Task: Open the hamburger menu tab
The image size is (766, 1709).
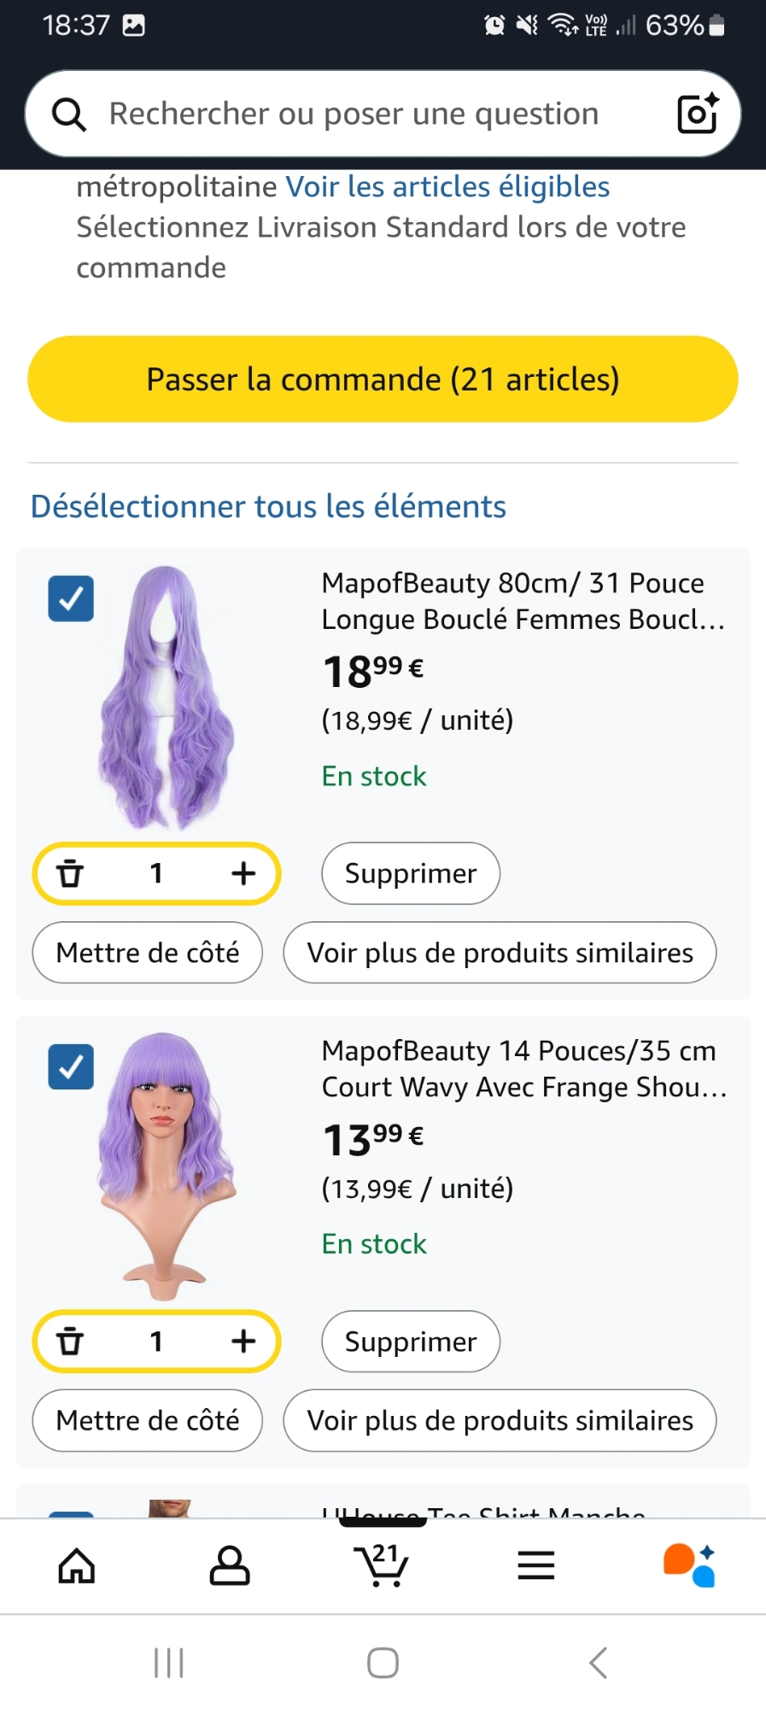Action: (x=535, y=1565)
